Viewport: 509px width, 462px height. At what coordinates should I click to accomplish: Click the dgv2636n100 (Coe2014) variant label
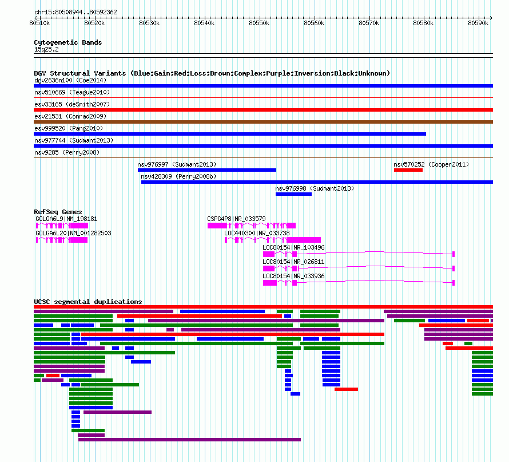click(x=70, y=80)
